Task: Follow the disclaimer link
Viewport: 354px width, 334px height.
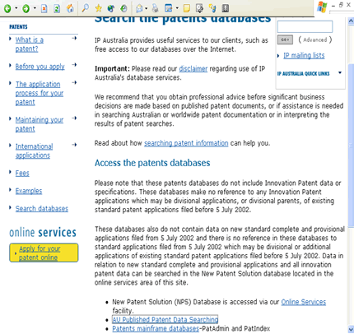Action: [193, 68]
